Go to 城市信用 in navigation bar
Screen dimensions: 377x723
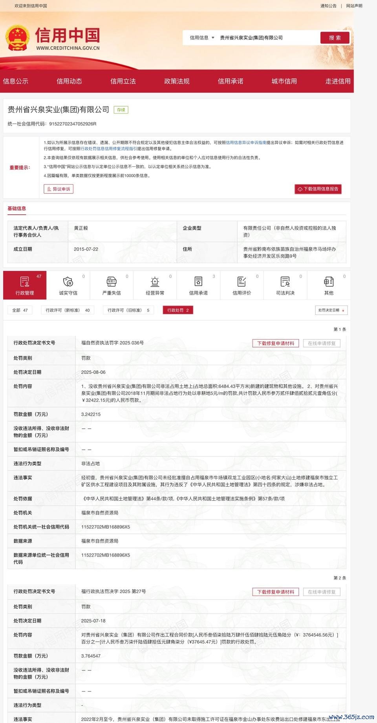[x=284, y=81]
